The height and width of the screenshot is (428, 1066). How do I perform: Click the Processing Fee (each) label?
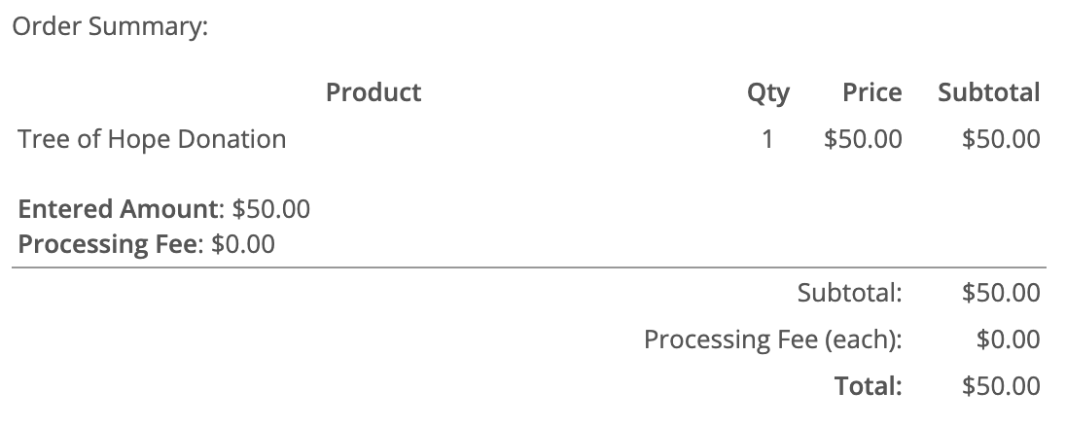[x=773, y=339]
